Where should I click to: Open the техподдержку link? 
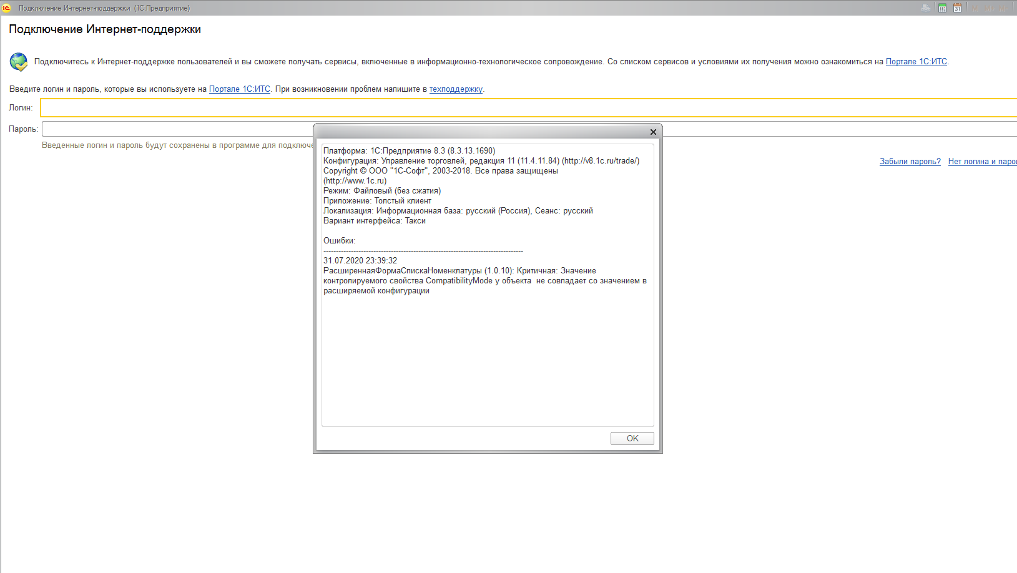click(456, 89)
